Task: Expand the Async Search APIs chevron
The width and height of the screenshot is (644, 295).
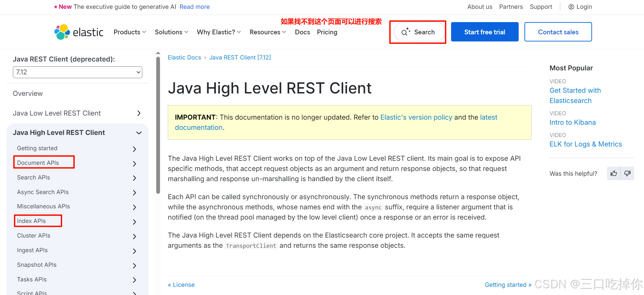Action: pyautogui.click(x=135, y=193)
